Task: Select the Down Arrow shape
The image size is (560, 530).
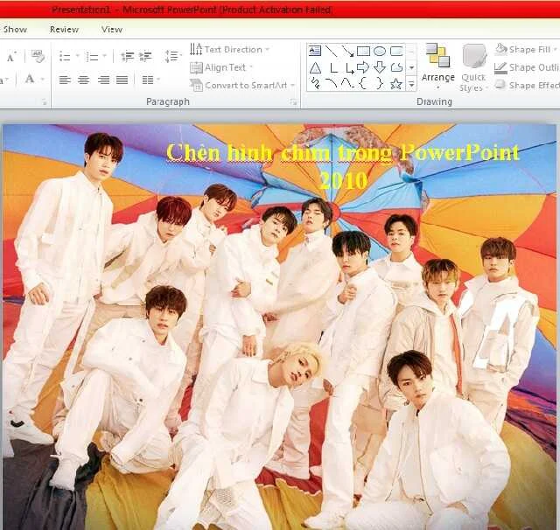Action: click(380, 67)
